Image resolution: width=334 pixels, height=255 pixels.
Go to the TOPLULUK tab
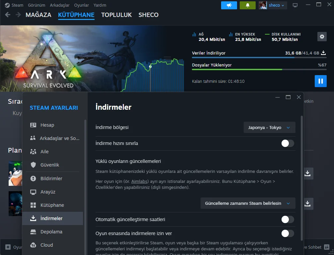[x=117, y=15]
